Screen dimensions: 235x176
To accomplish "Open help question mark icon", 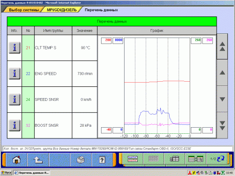I will pyautogui.click(x=102, y=160).
